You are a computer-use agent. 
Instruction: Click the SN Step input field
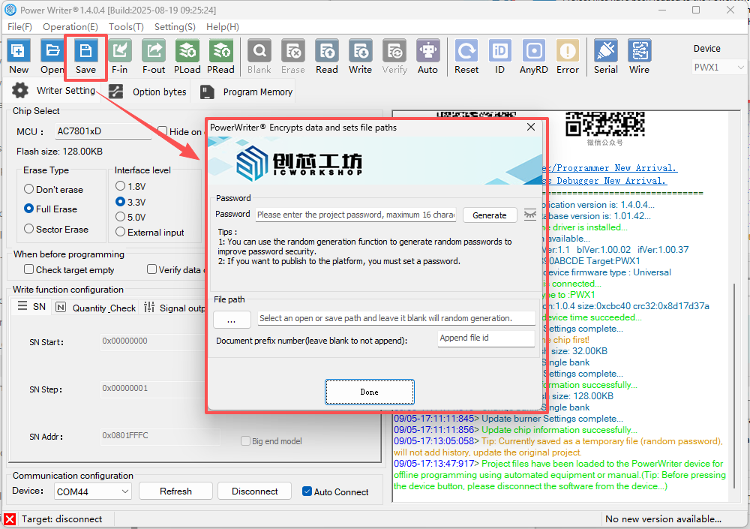click(x=153, y=388)
